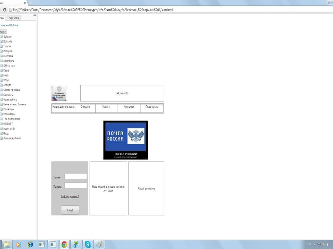This screenshot has height=249, width=333.
Task: Open the network tray icon
Action: click(x=319, y=244)
